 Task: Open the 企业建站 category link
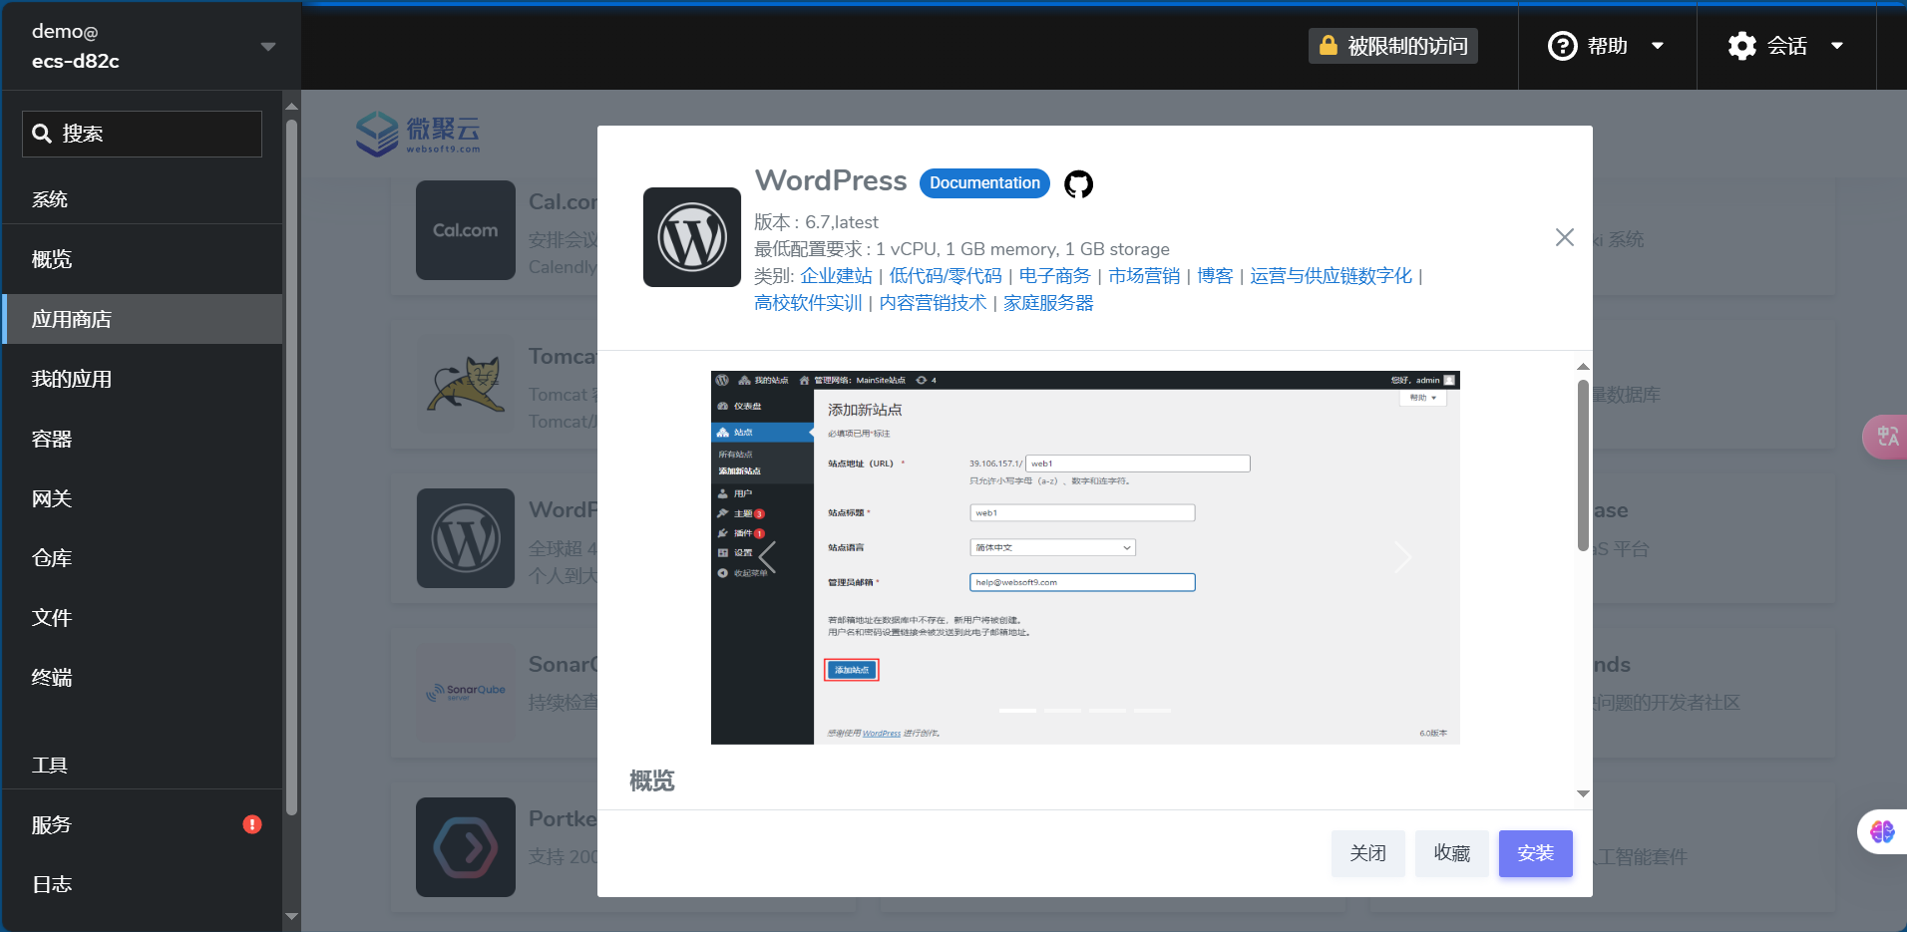836,276
